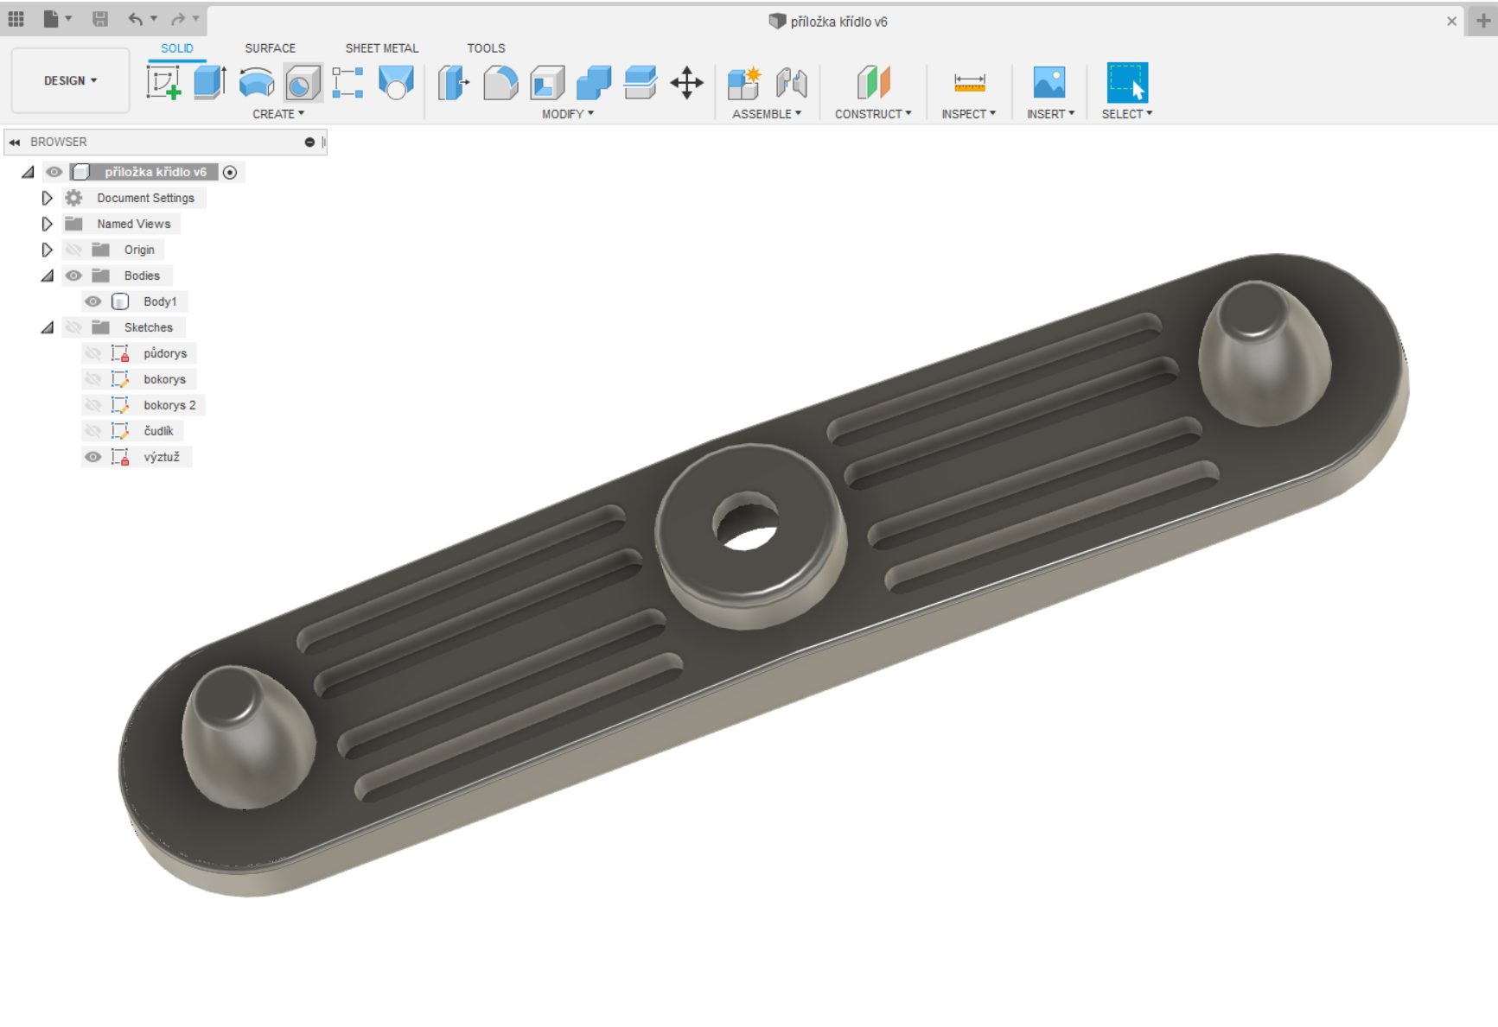The height and width of the screenshot is (1027, 1498).
Task: Toggle visibility of Sketches folder
Action: point(73,327)
